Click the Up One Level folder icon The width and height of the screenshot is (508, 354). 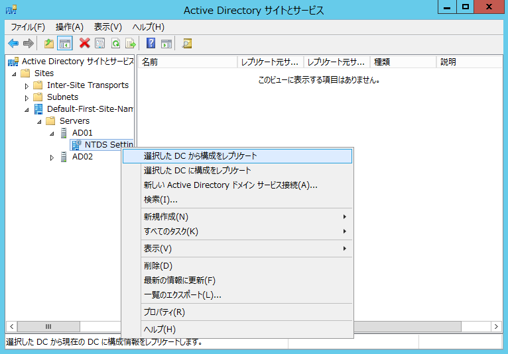[48, 44]
